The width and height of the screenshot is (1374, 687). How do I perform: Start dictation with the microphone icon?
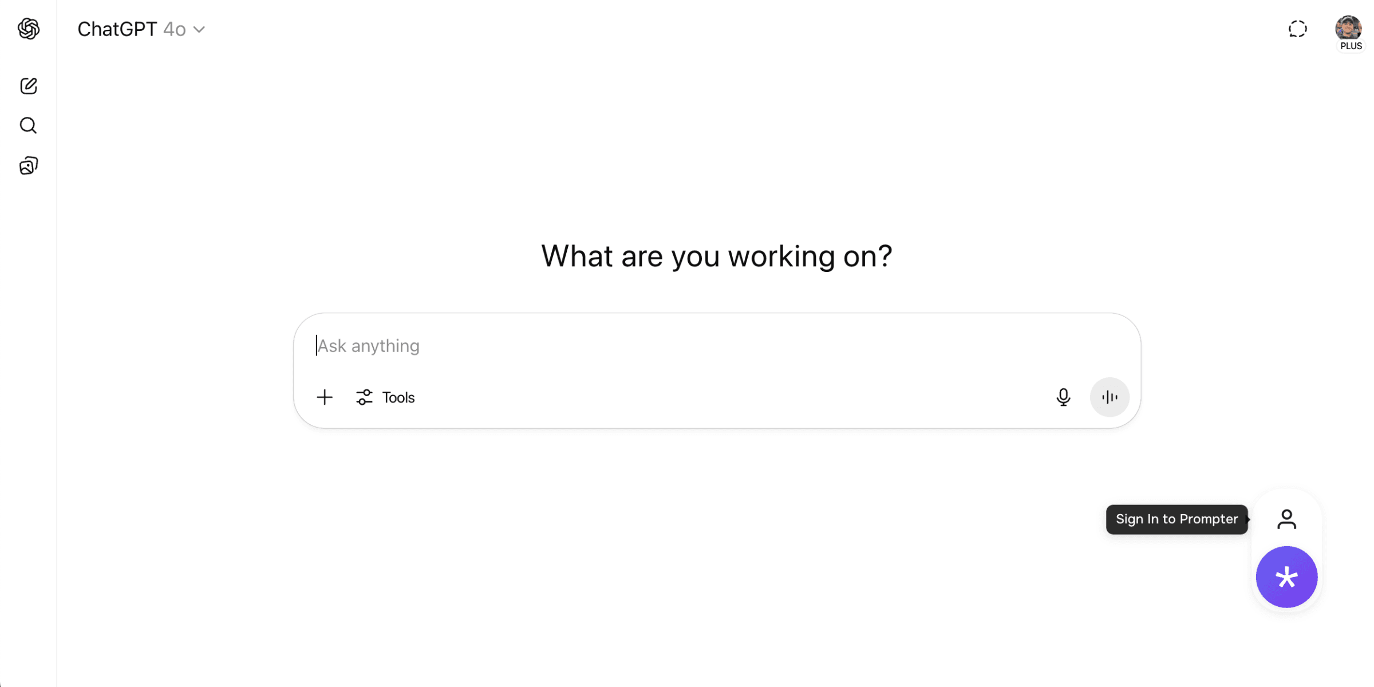coord(1063,397)
